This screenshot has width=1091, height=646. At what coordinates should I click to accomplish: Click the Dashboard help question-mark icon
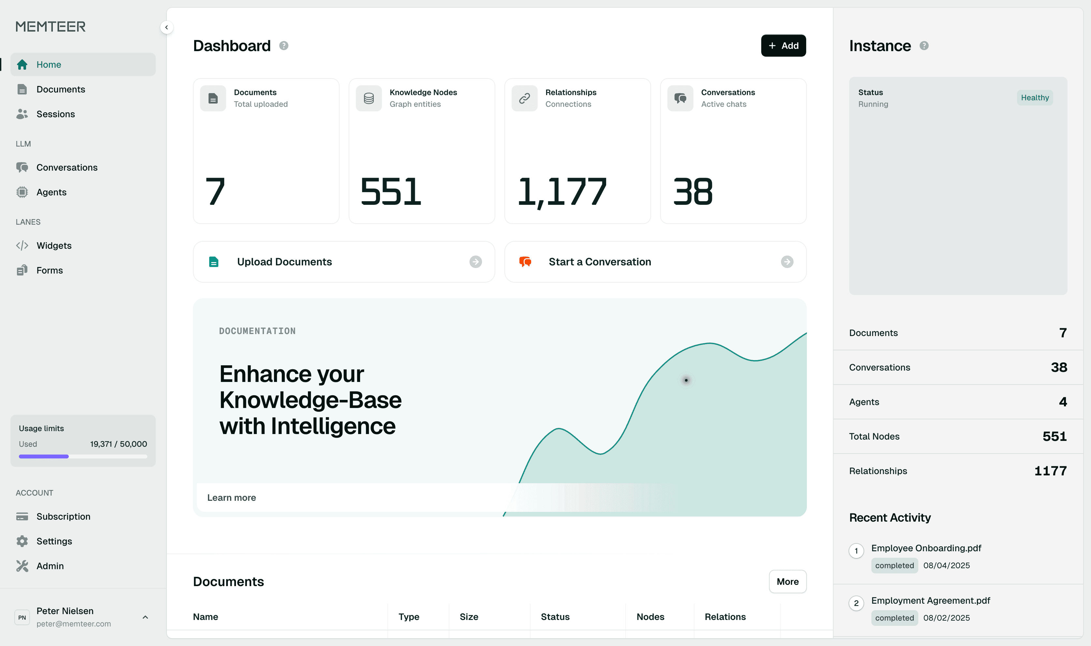point(284,46)
